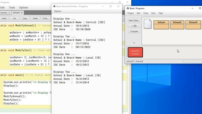Click the Cut button in the editor toolbar
Viewport: 202px width, 114px height.
click(15, 18)
